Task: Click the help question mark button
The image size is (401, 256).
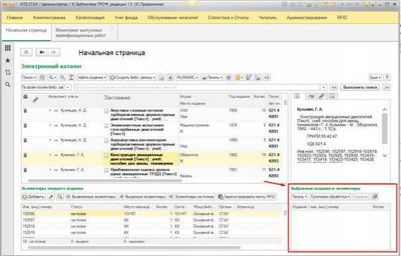Action: (387, 77)
